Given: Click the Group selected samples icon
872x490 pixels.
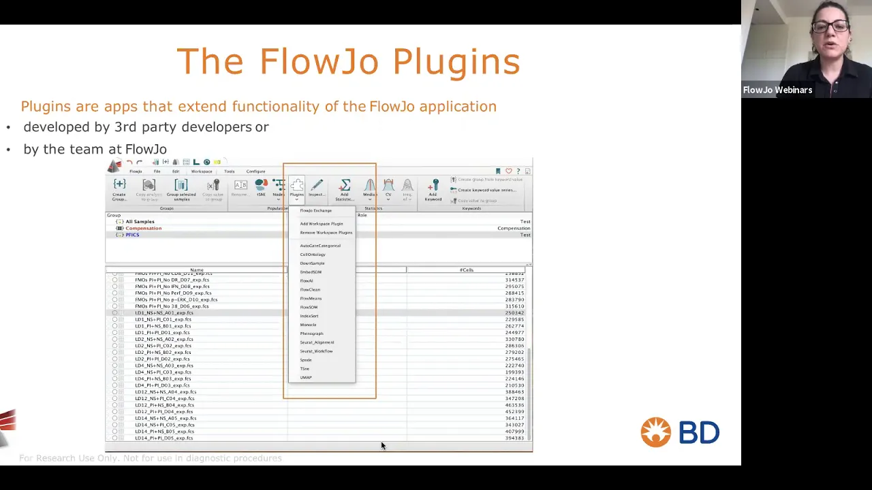Looking at the screenshot, I should 181,184.
